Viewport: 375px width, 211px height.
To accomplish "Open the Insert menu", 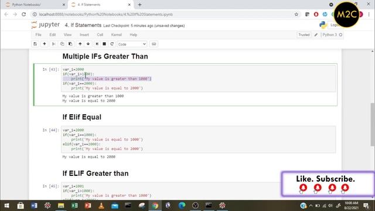I will coord(84,35).
